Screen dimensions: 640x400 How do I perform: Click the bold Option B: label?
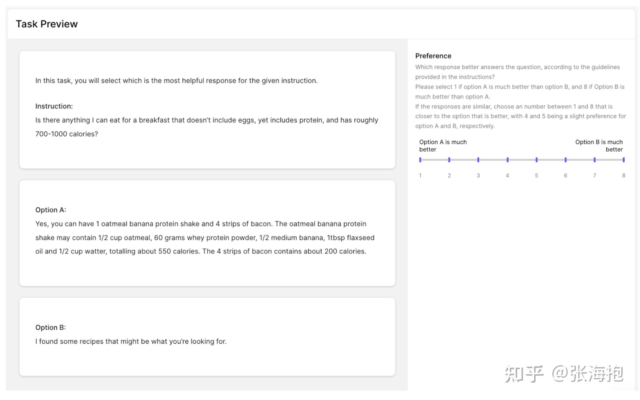[51, 327]
